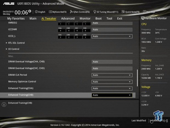
Task: Open DRAM CLK Period dropdown
Action: click(x=112, y=75)
